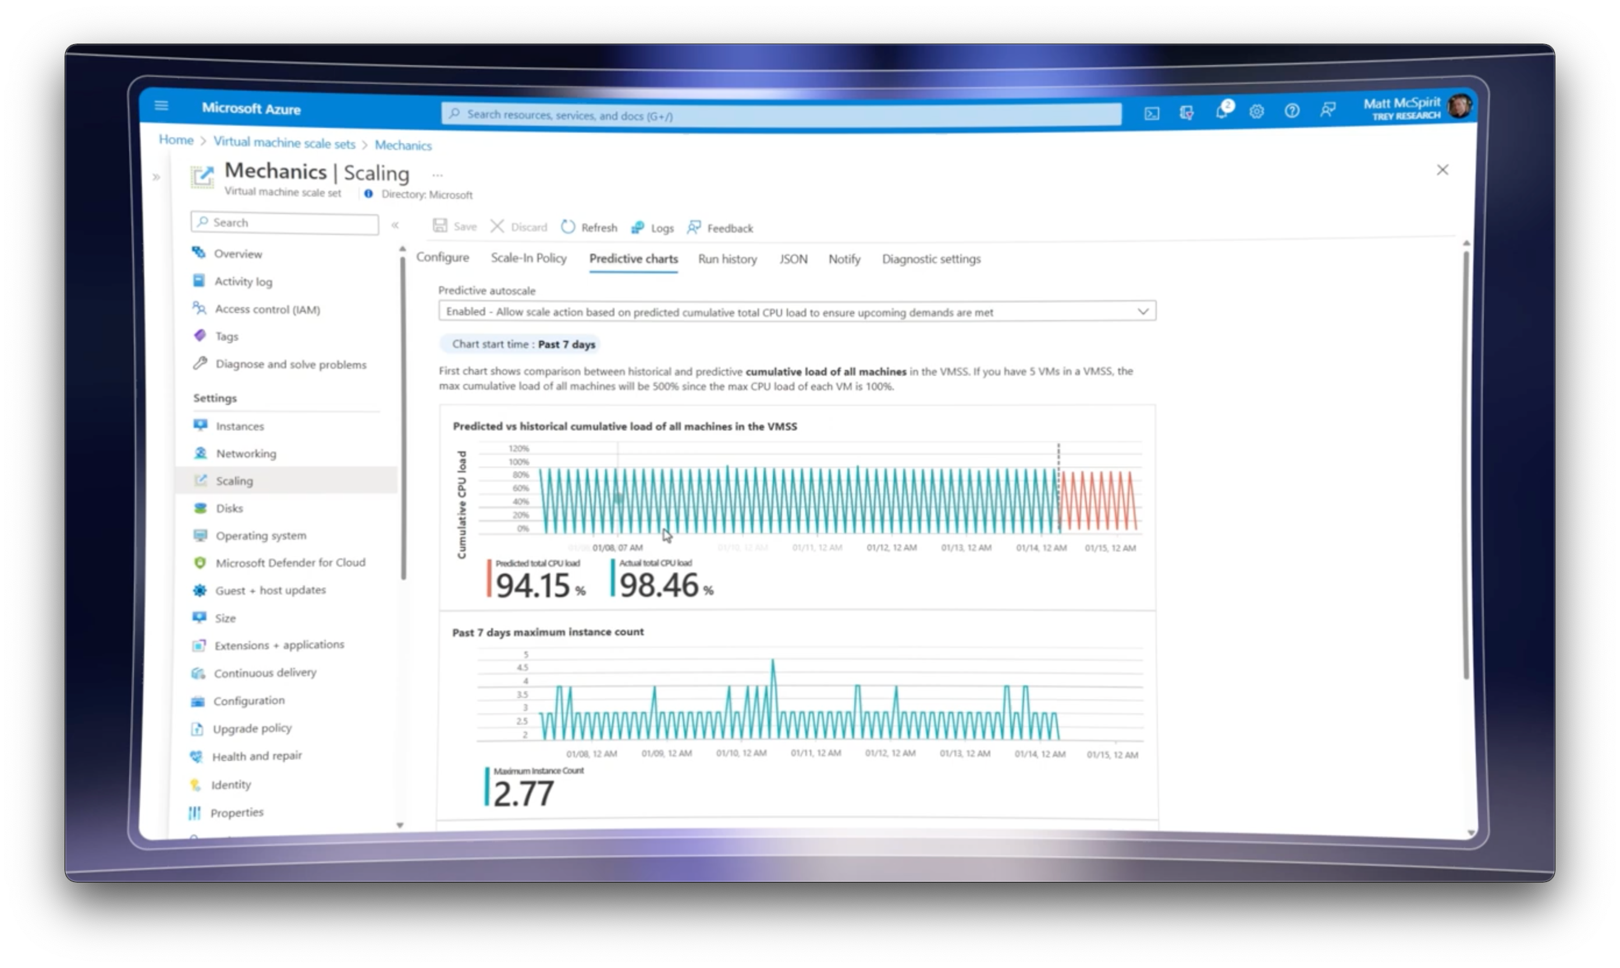Open Microsoft Defender for Cloud menu item

(x=290, y=563)
